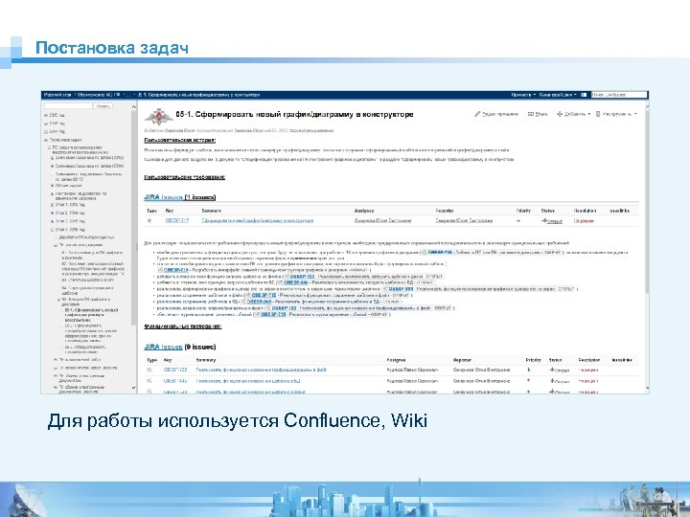The image size is (690, 517).
Task: Expand the Этап 1 tree node
Action: [52, 205]
